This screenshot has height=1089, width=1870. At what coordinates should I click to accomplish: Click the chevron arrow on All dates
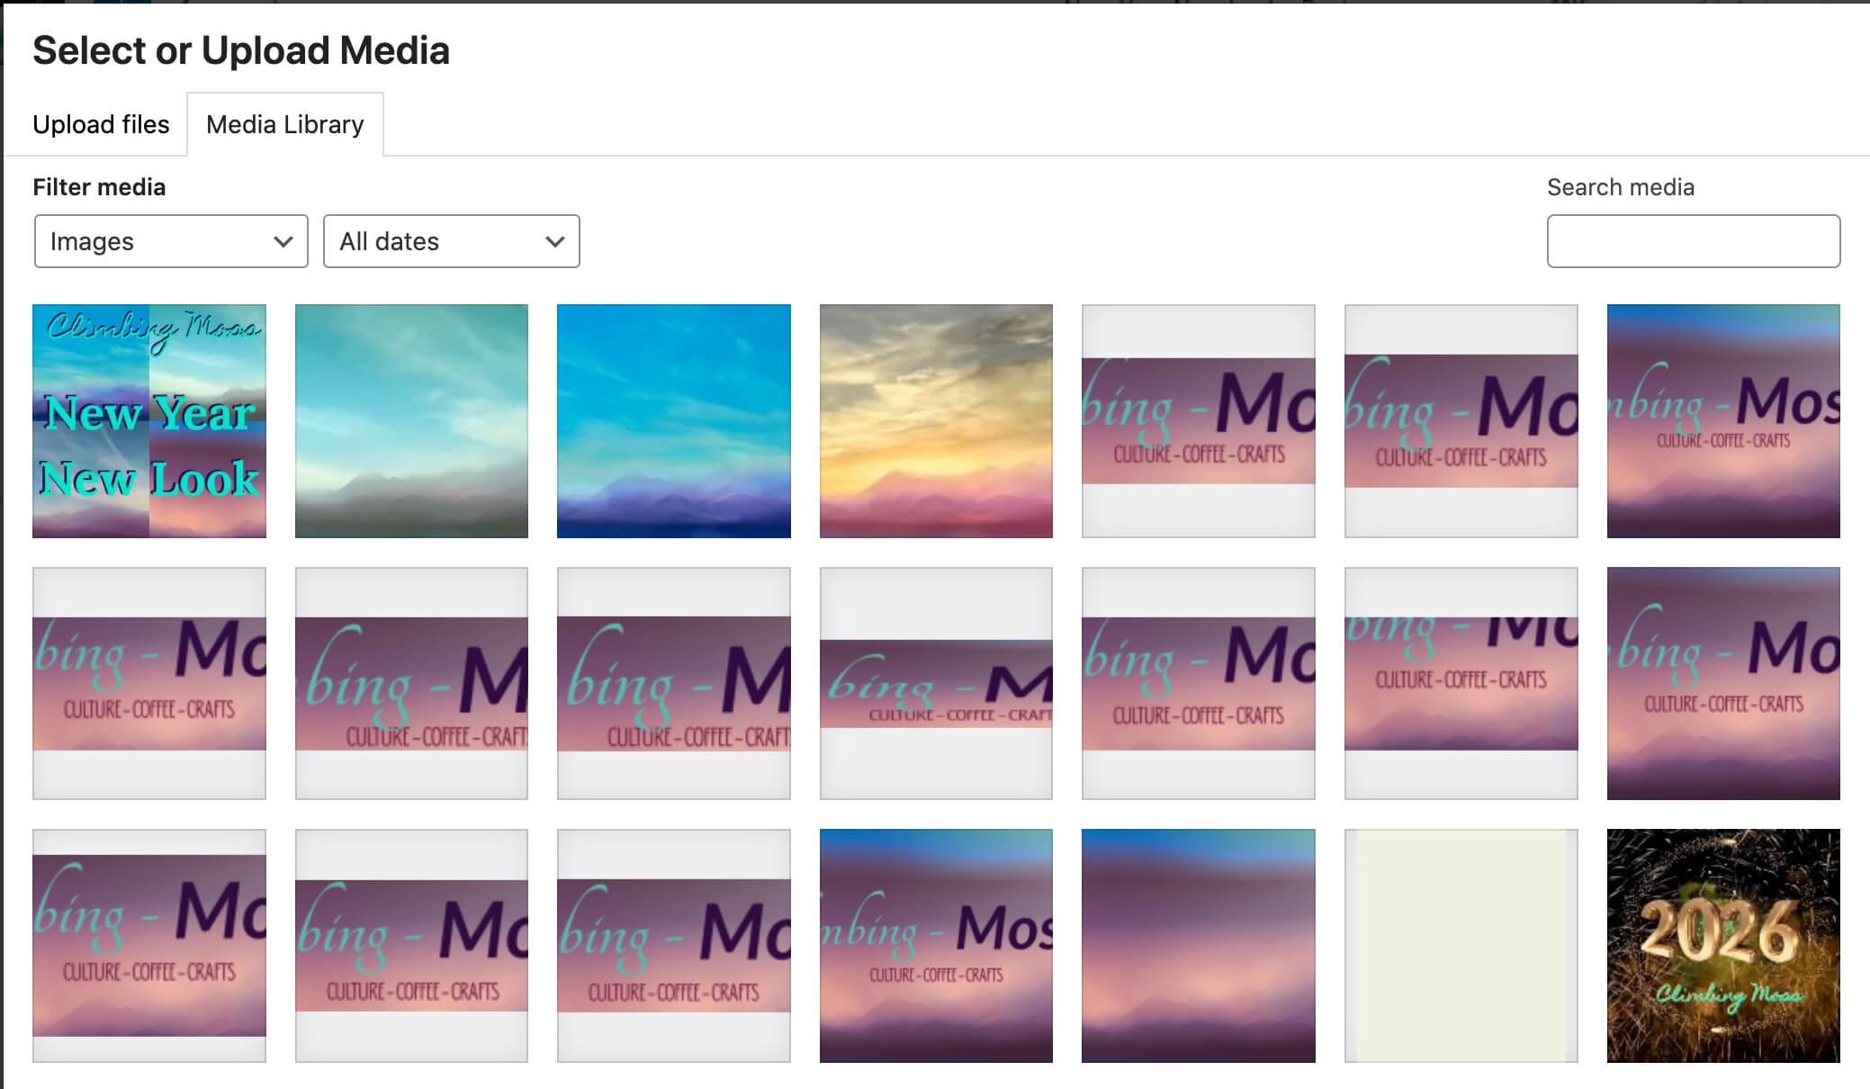pyautogui.click(x=555, y=241)
